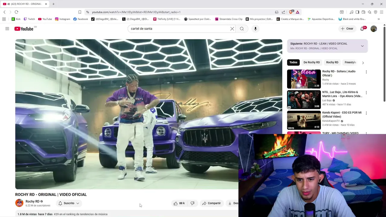
Task: Click the Crear button
Action: pos(347,29)
